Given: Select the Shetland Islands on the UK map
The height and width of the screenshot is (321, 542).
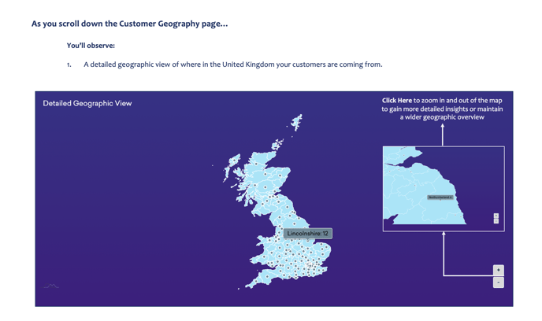Looking at the screenshot, I should point(297,122).
